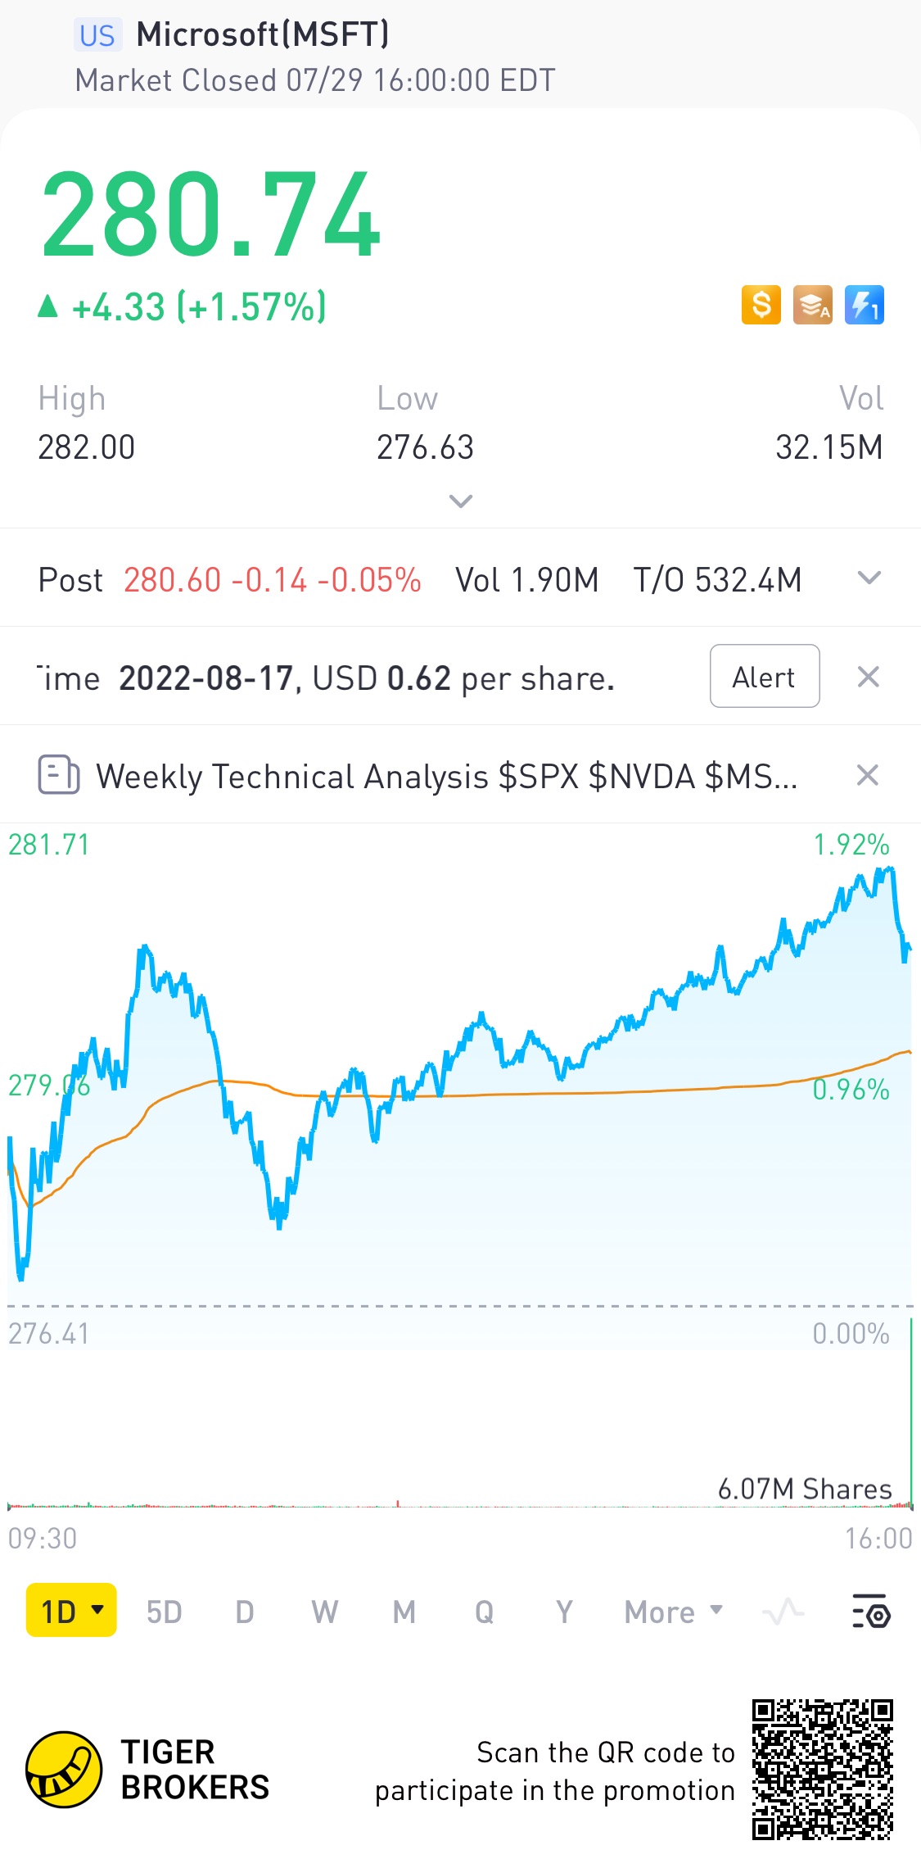Dismiss the dividend notice banner
This screenshot has width=921, height=1868.
click(x=868, y=677)
